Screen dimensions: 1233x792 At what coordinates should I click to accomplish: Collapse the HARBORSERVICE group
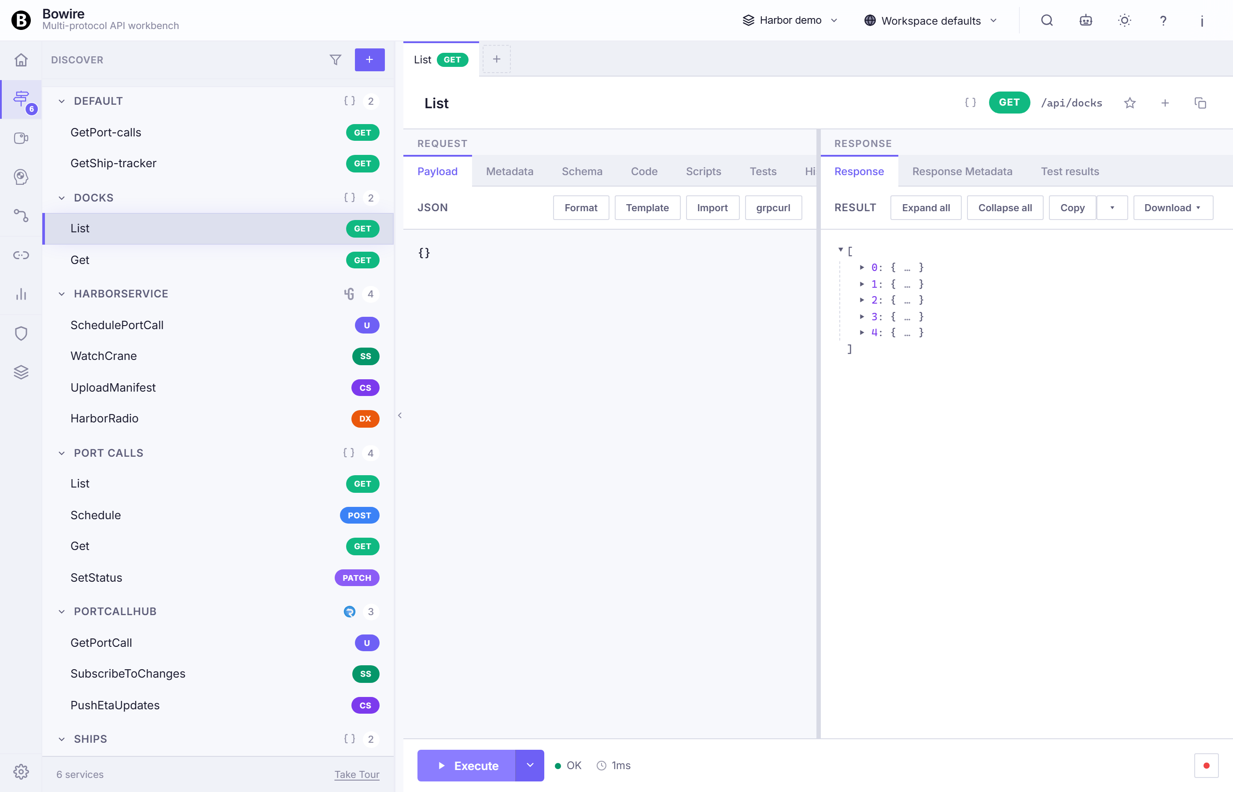[x=61, y=294]
